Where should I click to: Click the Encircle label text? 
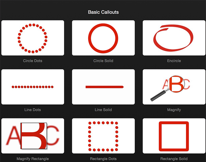coord(174,61)
